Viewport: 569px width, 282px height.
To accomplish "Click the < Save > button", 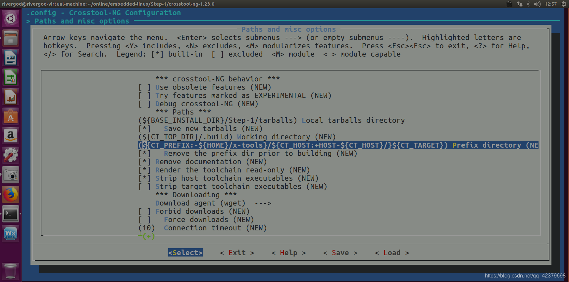I will 340,253.
